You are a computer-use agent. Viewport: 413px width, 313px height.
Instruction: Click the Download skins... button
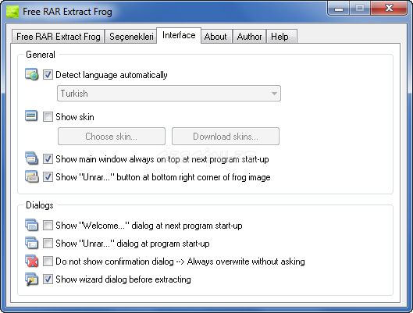click(x=226, y=137)
